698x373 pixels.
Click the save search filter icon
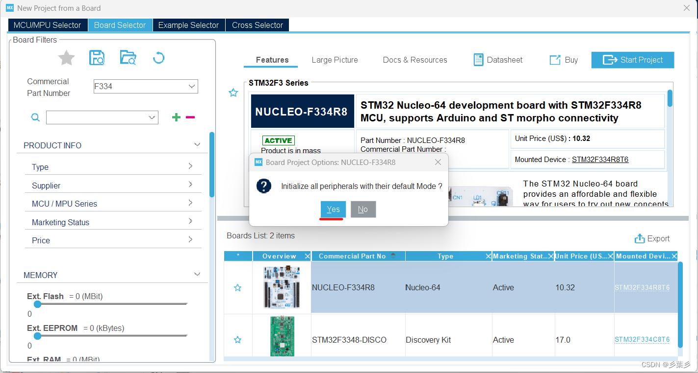click(97, 58)
